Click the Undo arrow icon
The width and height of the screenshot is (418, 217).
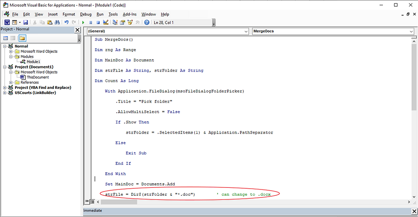[66, 23]
